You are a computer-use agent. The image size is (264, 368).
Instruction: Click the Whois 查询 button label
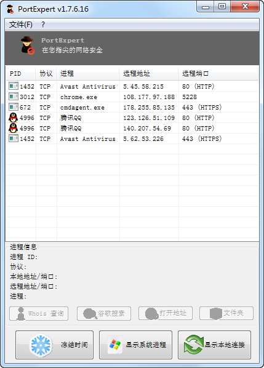46,313
